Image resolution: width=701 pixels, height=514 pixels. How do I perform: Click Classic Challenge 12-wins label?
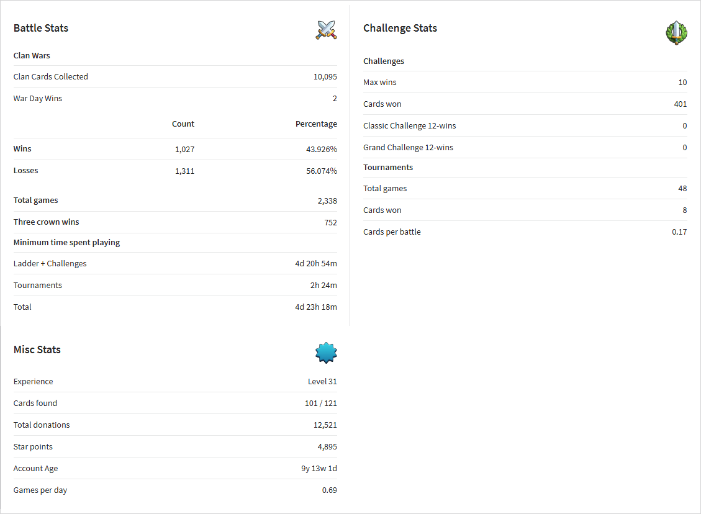coord(410,125)
